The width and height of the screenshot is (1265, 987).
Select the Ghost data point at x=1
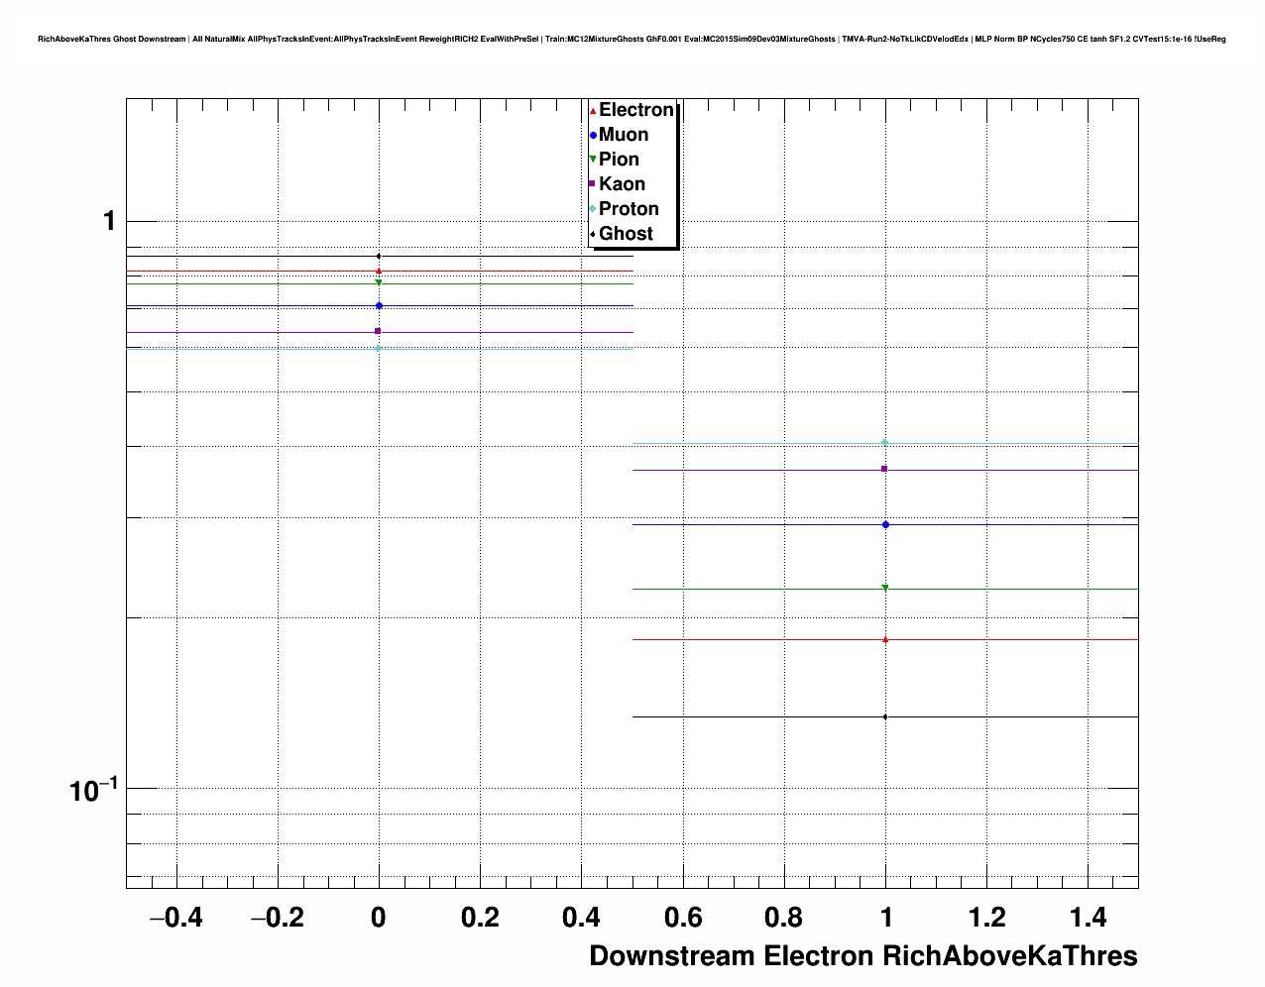(x=885, y=716)
